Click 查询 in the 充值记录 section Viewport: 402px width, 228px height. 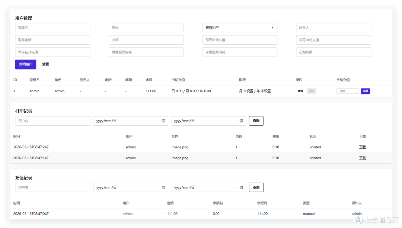click(256, 187)
